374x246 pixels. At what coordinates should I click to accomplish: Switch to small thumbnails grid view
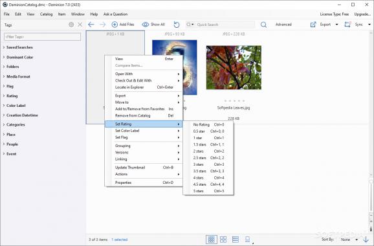(212, 240)
